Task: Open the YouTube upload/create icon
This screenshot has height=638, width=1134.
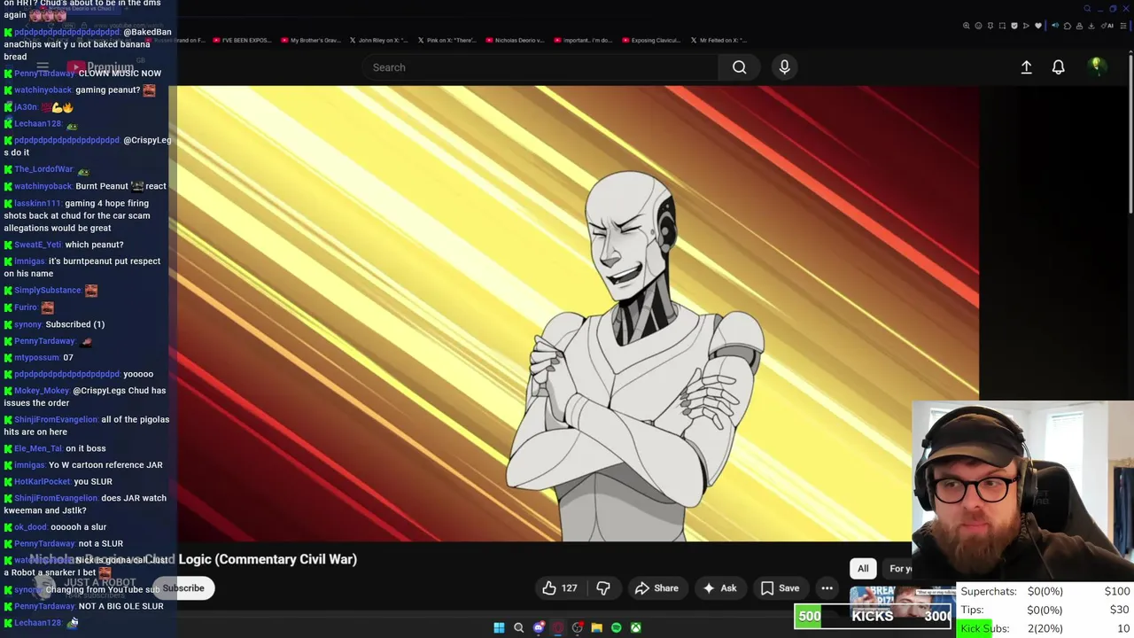Action: [x=1026, y=67]
